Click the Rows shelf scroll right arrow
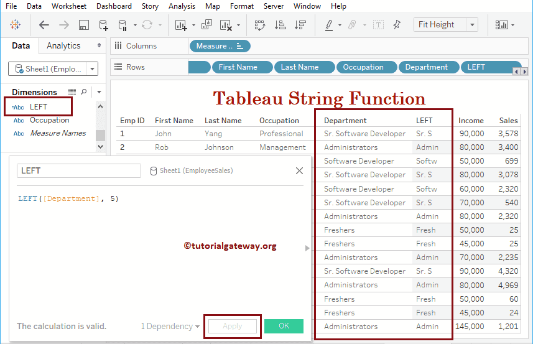 coord(524,71)
